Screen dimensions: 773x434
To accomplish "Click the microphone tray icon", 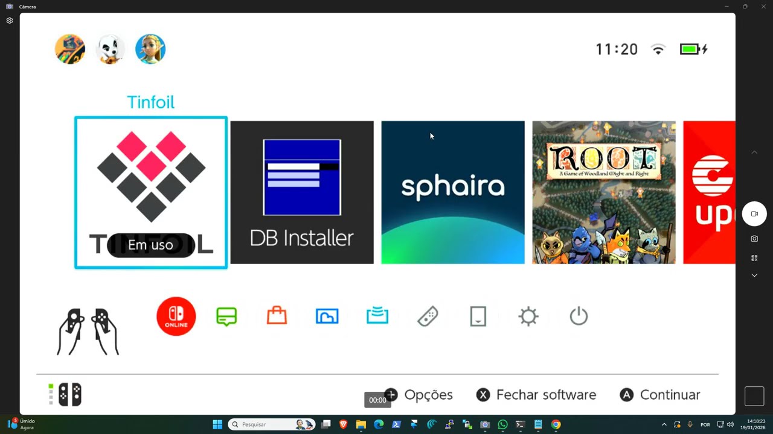I will coord(690,424).
